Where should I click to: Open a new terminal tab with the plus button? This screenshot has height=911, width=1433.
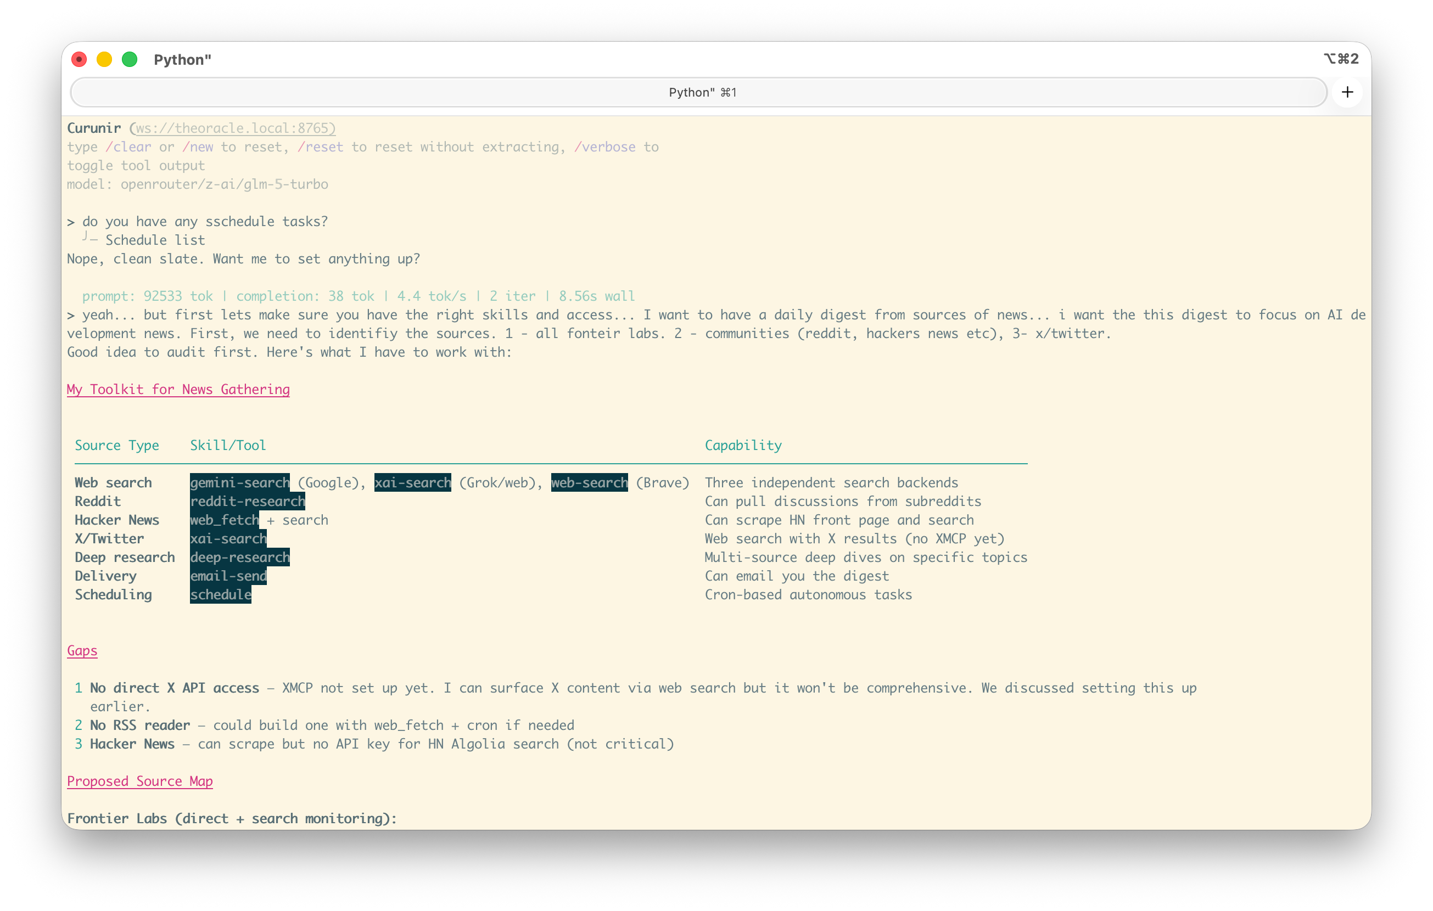point(1347,92)
